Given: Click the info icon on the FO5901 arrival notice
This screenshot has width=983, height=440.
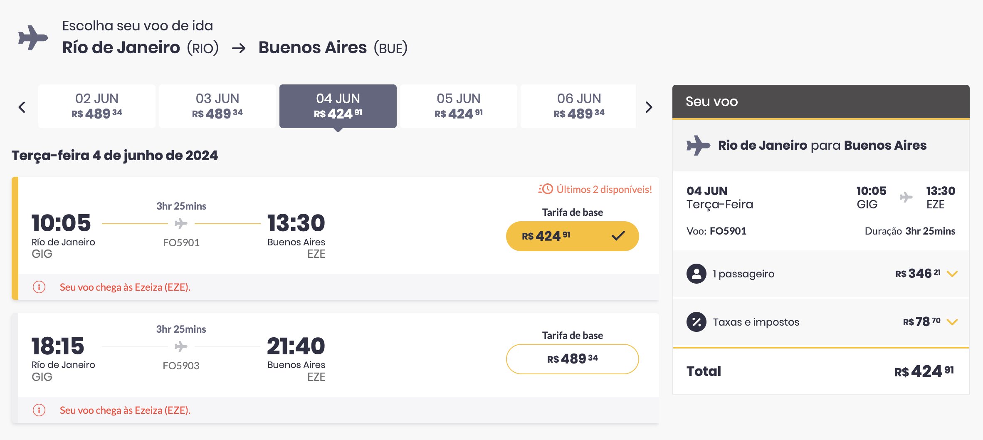Looking at the screenshot, I should coord(39,287).
